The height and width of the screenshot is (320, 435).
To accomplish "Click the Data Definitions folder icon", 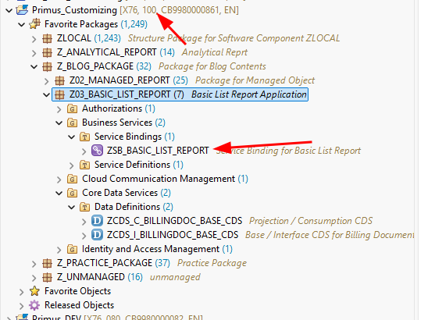I will click(84, 207).
